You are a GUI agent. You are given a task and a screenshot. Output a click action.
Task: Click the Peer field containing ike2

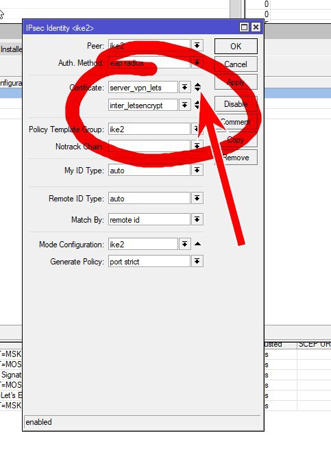149,45
